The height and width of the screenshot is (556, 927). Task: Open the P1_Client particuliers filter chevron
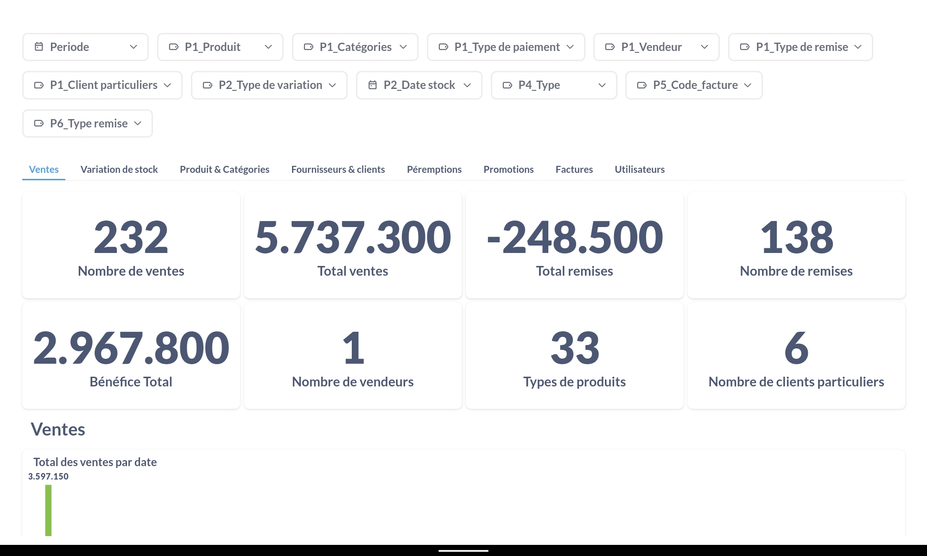168,85
